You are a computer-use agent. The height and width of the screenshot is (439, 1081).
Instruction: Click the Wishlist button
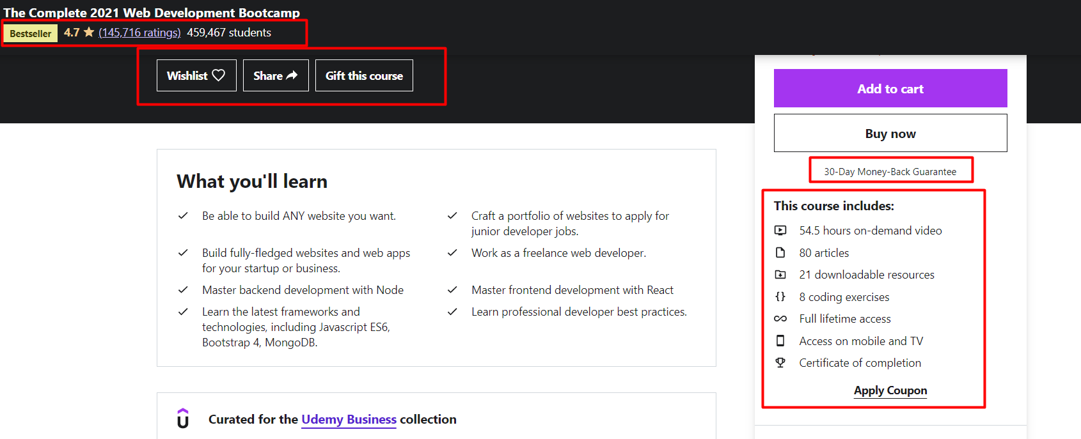(x=196, y=75)
